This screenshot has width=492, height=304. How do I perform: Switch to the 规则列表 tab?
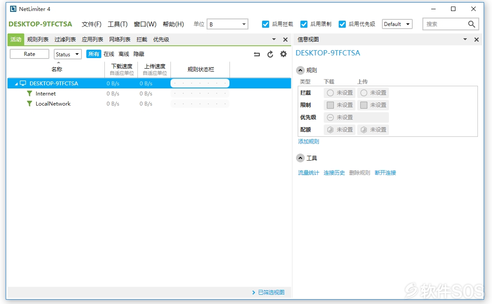[x=38, y=40]
